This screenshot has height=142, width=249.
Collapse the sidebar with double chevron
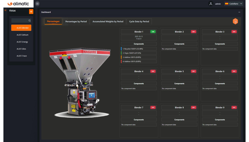coord(5,10)
